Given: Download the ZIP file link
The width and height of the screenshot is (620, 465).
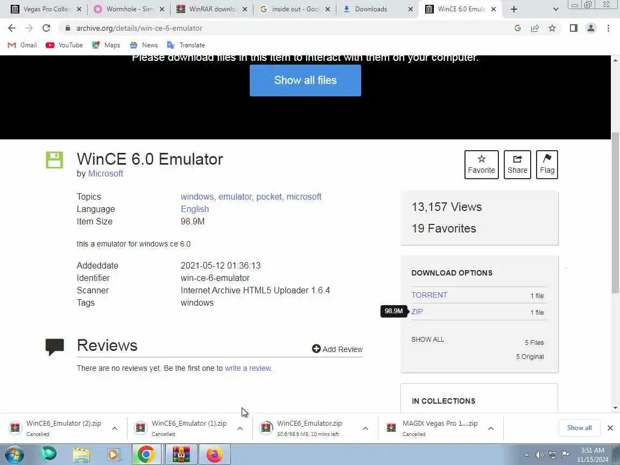Looking at the screenshot, I should click(417, 312).
